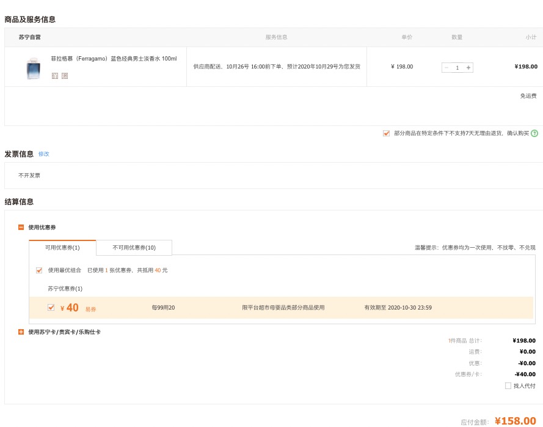Open the Ferragamo perfume product thumbnail
Image resolution: width=543 pixels, height=427 pixels.
[33, 69]
